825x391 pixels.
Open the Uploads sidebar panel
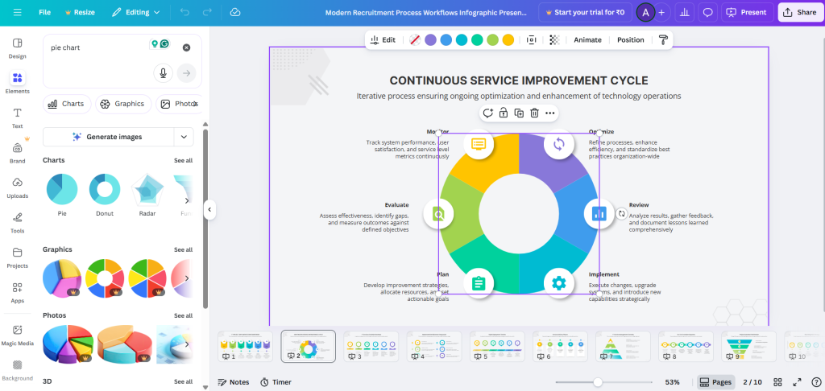[x=17, y=187]
